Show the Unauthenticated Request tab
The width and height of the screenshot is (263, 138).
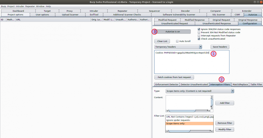174,24
